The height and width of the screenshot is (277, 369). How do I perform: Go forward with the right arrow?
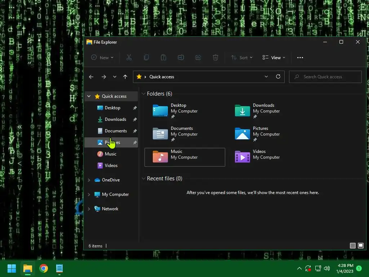[x=104, y=77]
